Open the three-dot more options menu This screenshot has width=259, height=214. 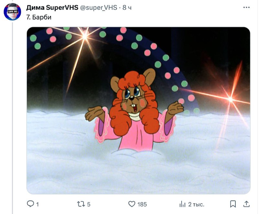[246, 7]
